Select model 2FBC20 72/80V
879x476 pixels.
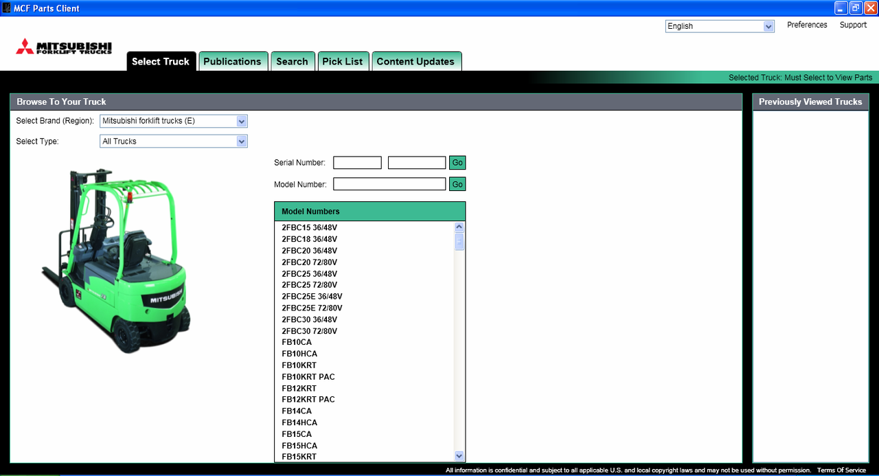pos(309,262)
